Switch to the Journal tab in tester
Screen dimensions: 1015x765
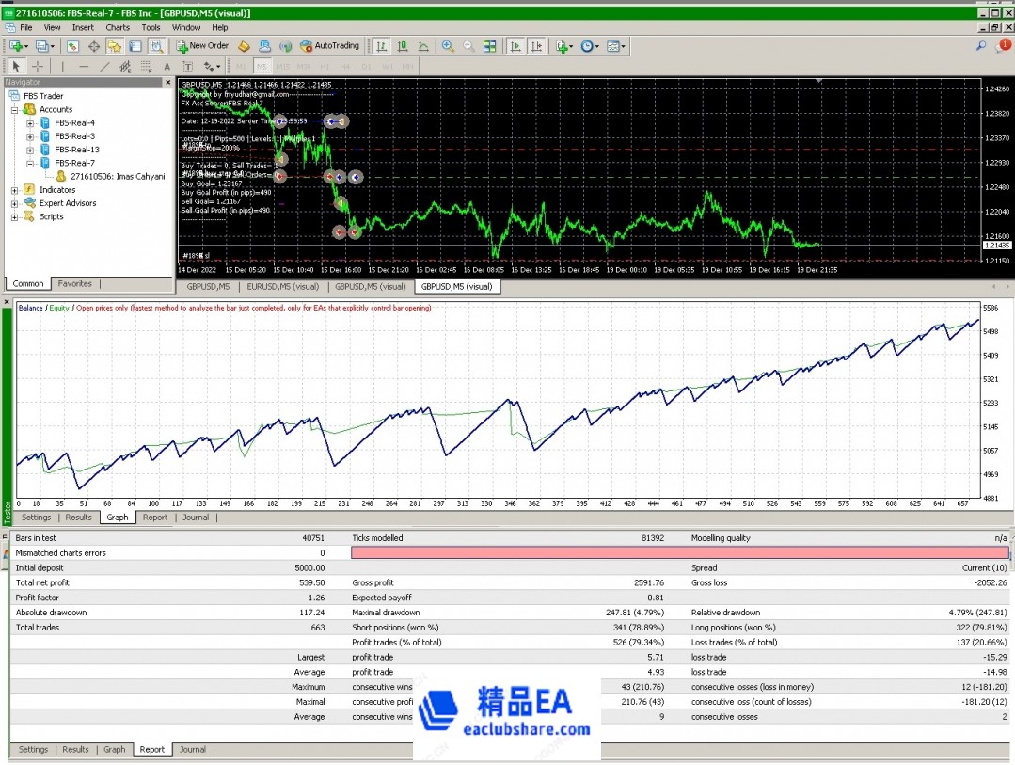tap(195, 749)
